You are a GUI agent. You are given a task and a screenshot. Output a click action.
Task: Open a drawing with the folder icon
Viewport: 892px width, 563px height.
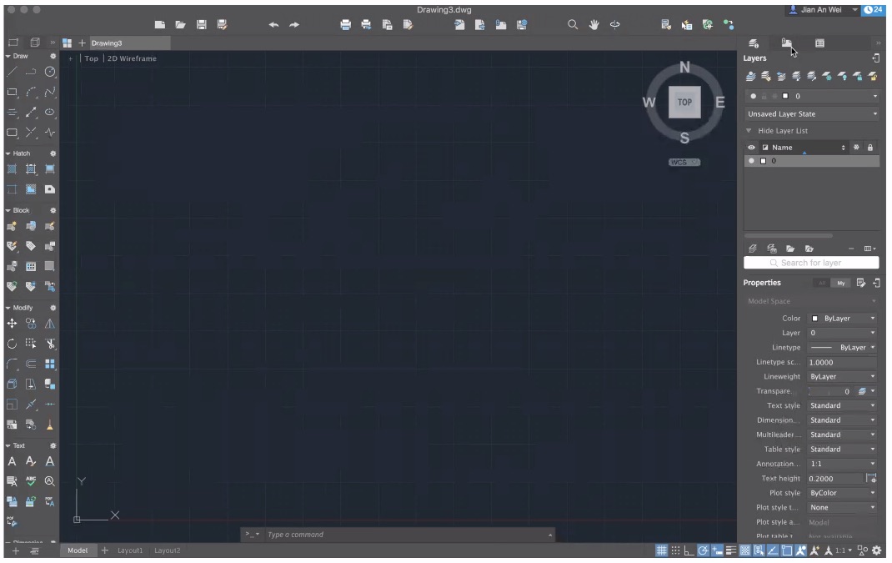coord(180,24)
